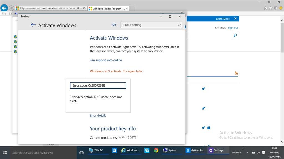
Task: Click the webpage search magnifier icon
Action: point(235,35)
